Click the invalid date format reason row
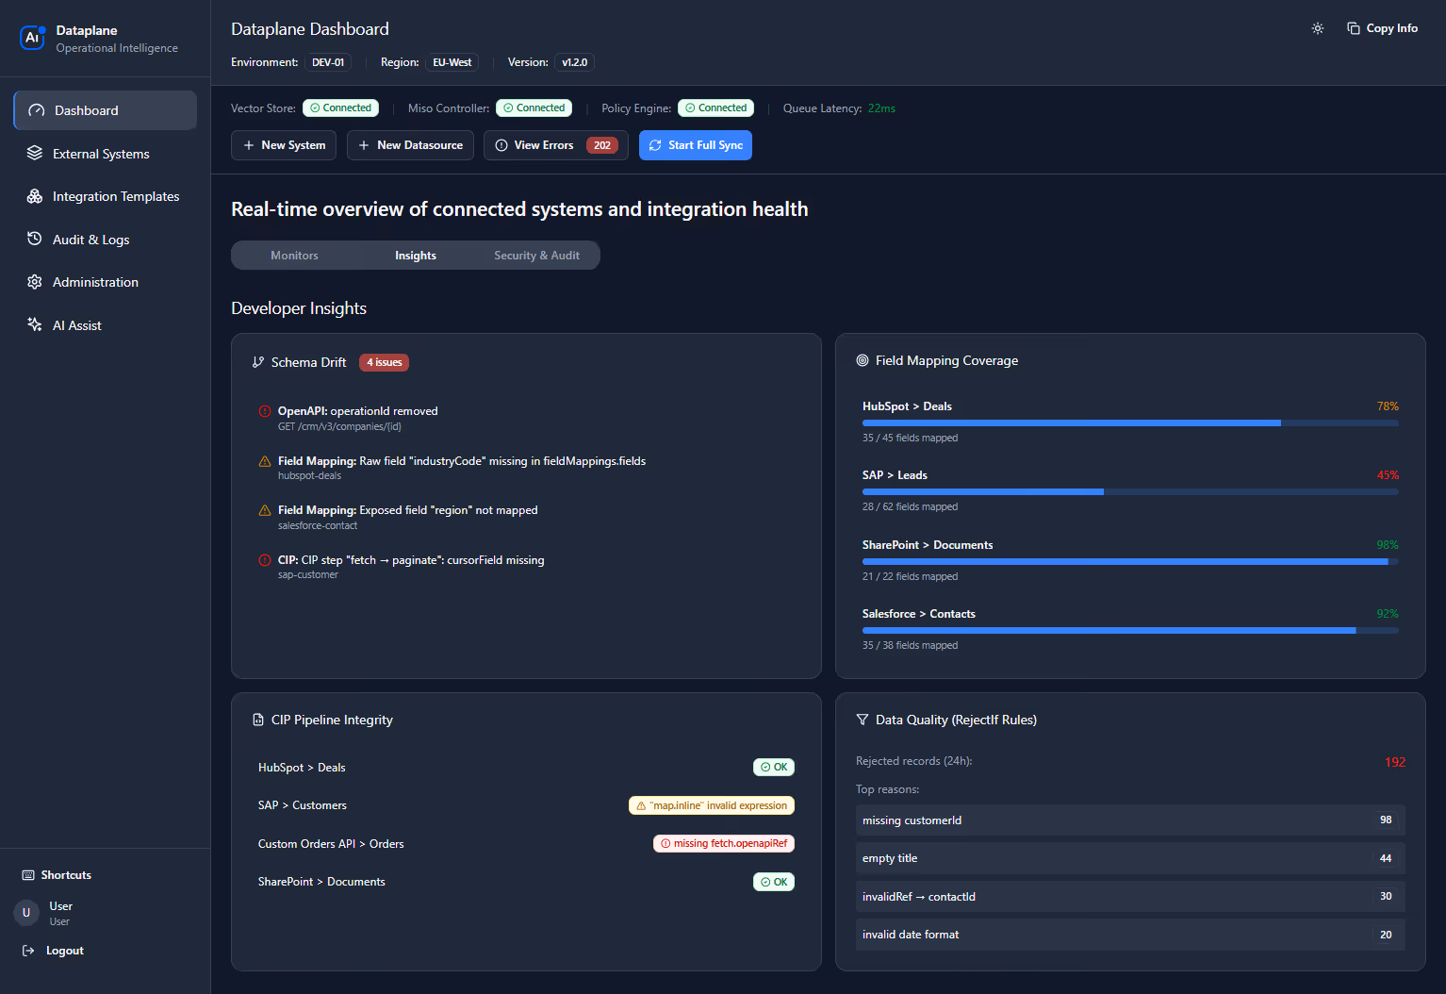 coord(1130,935)
